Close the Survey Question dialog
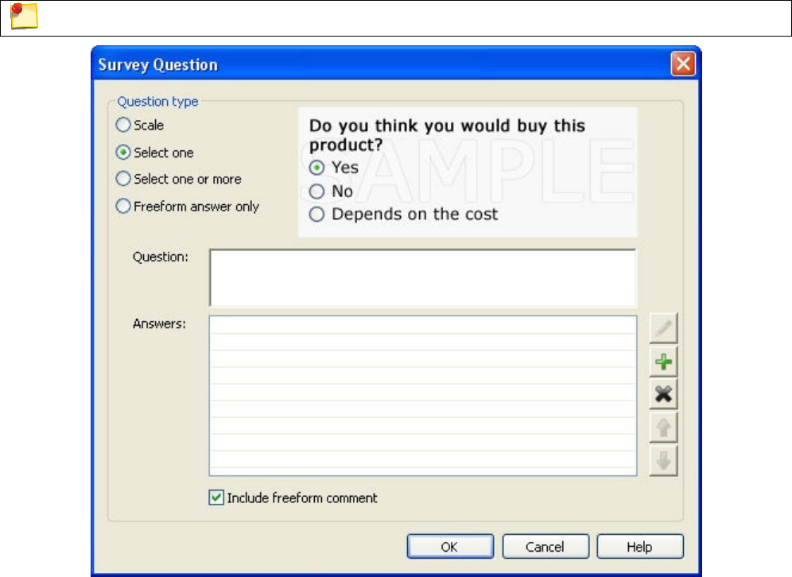 coord(683,64)
